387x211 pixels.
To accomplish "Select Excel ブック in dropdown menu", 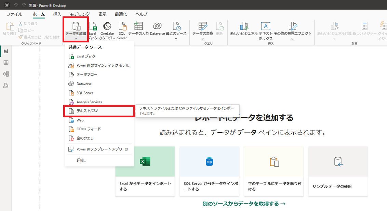I will pos(99,56).
